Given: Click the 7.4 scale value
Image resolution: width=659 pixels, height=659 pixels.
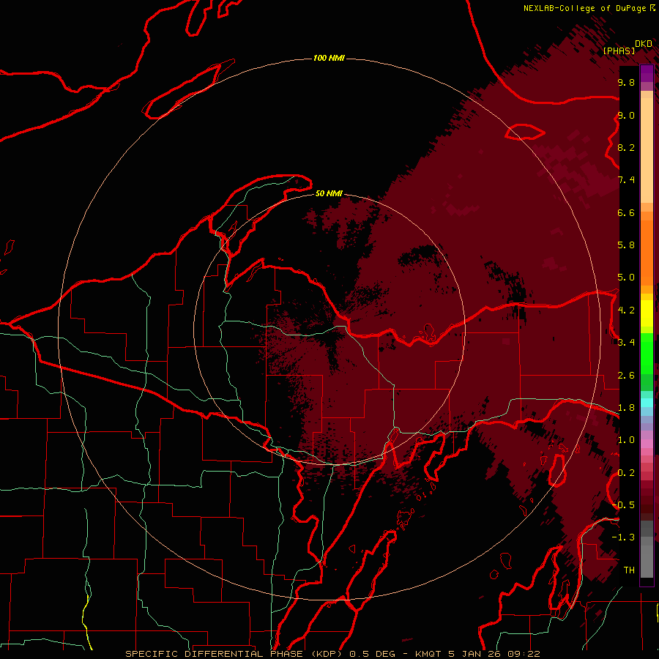Looking at the screenshot, I should click(x=626, y=180).
